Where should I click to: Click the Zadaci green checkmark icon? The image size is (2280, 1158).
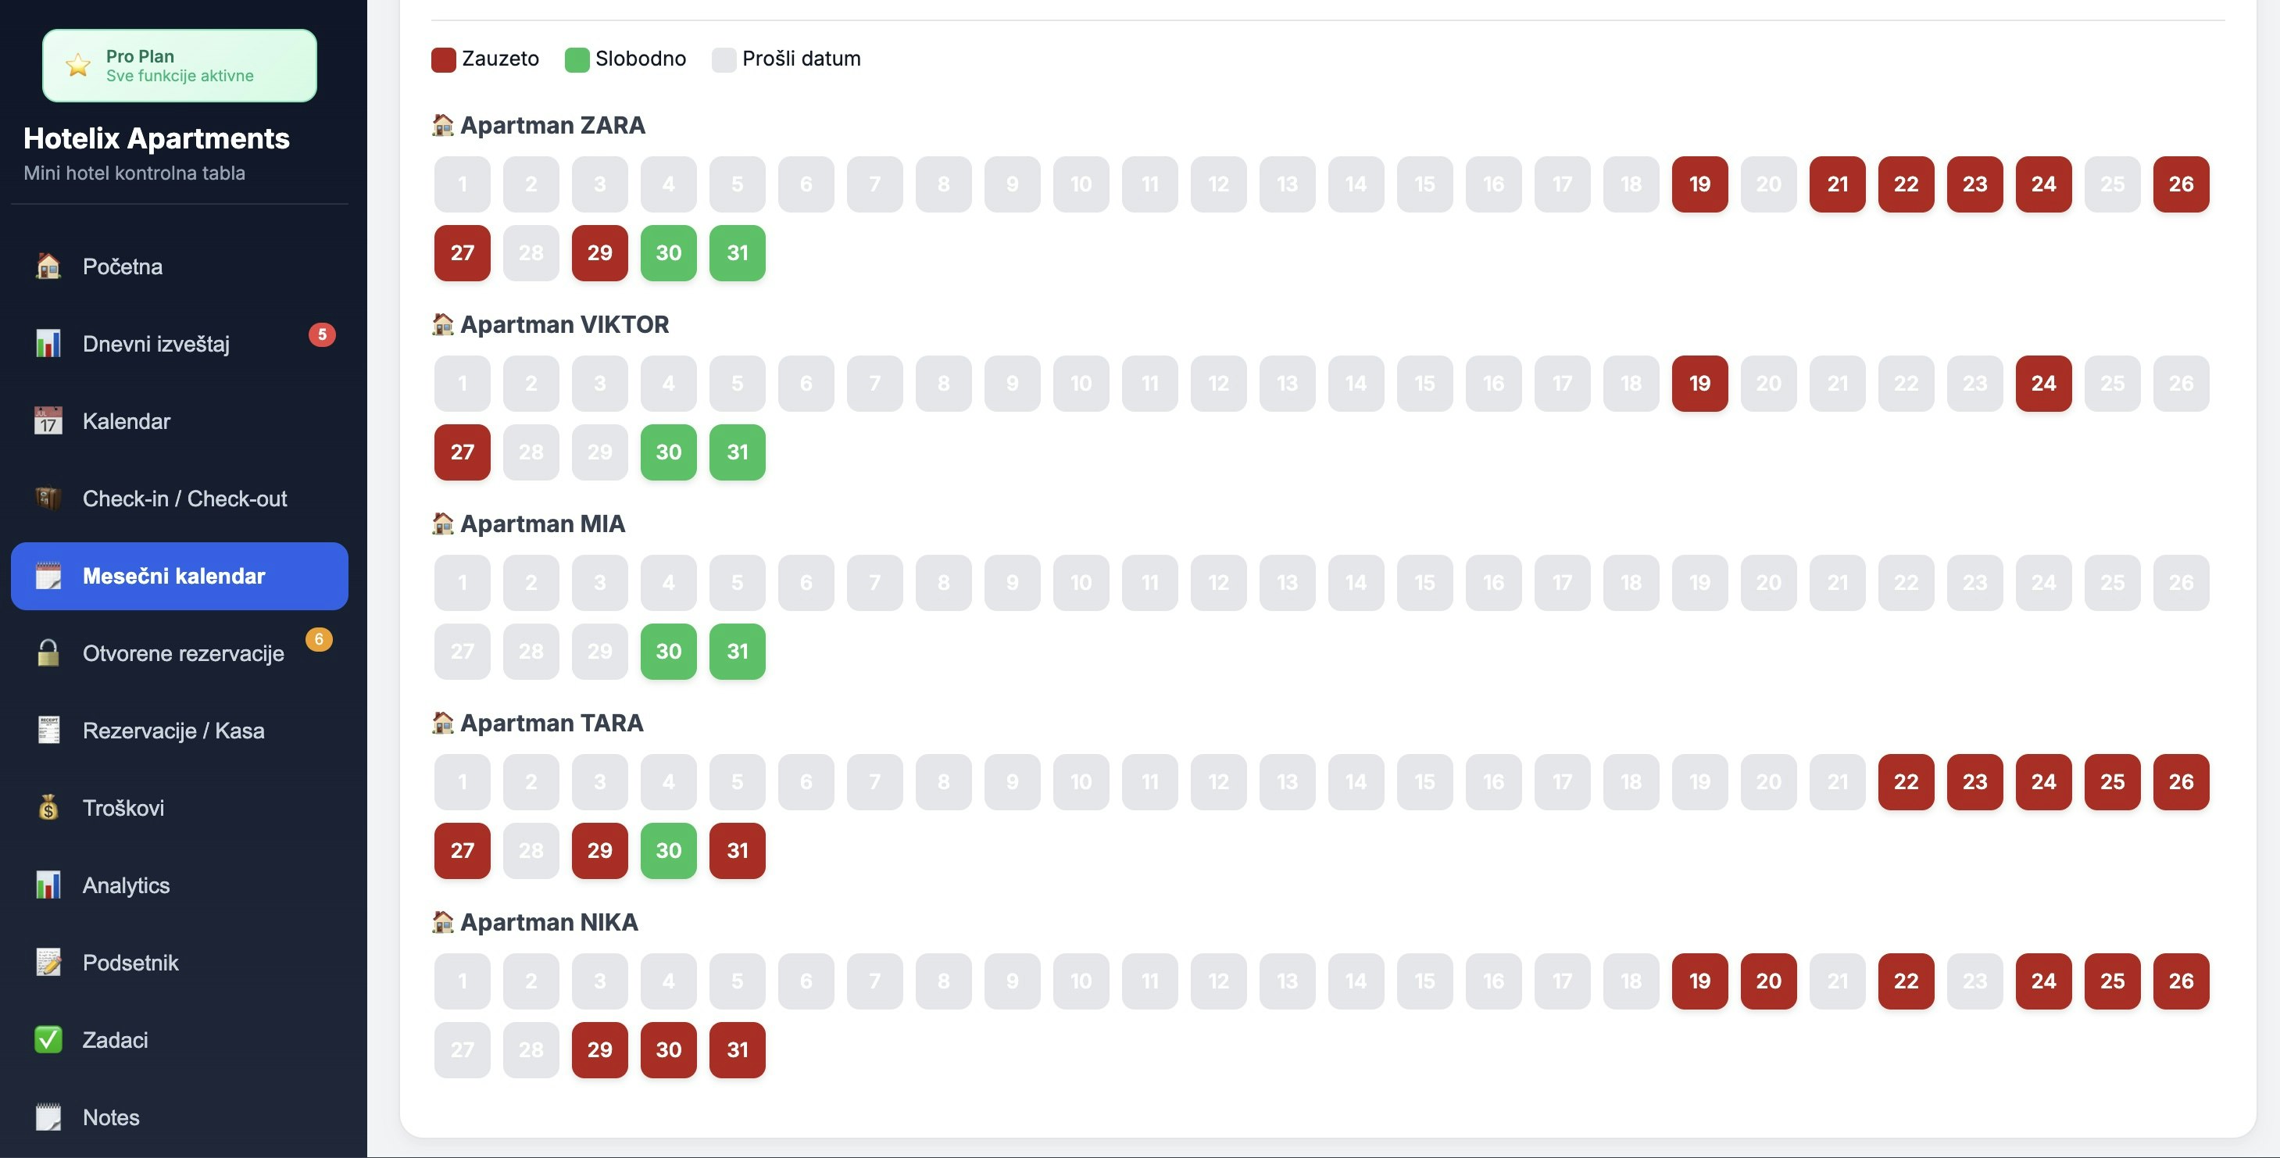pyautogui.click(x=48, y=1040)
